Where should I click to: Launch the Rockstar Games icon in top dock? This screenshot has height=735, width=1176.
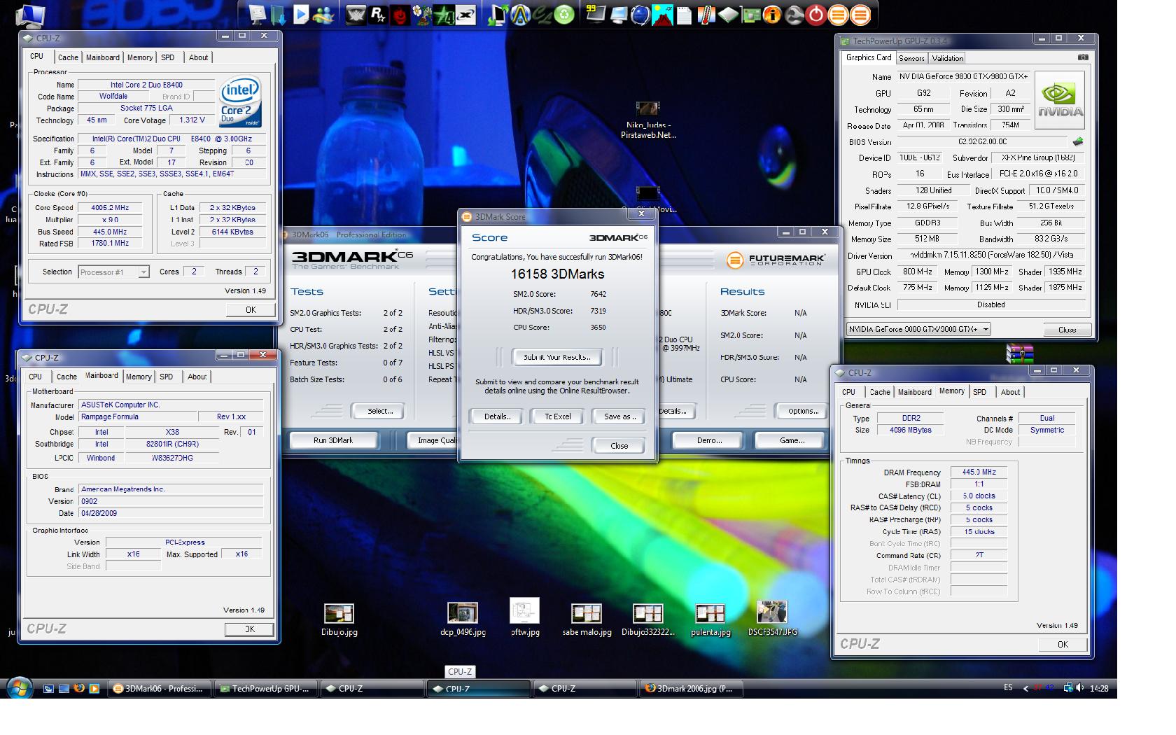378,14
